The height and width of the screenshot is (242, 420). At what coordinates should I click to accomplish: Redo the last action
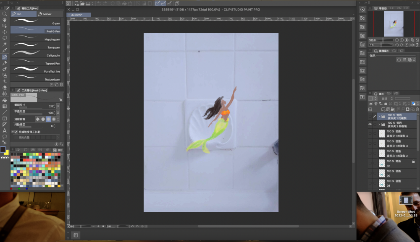(x=105, y=3)
